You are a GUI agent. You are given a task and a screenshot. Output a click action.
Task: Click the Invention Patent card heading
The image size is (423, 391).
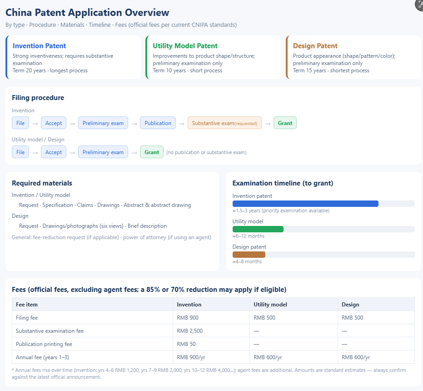click(x=40, y=46)
